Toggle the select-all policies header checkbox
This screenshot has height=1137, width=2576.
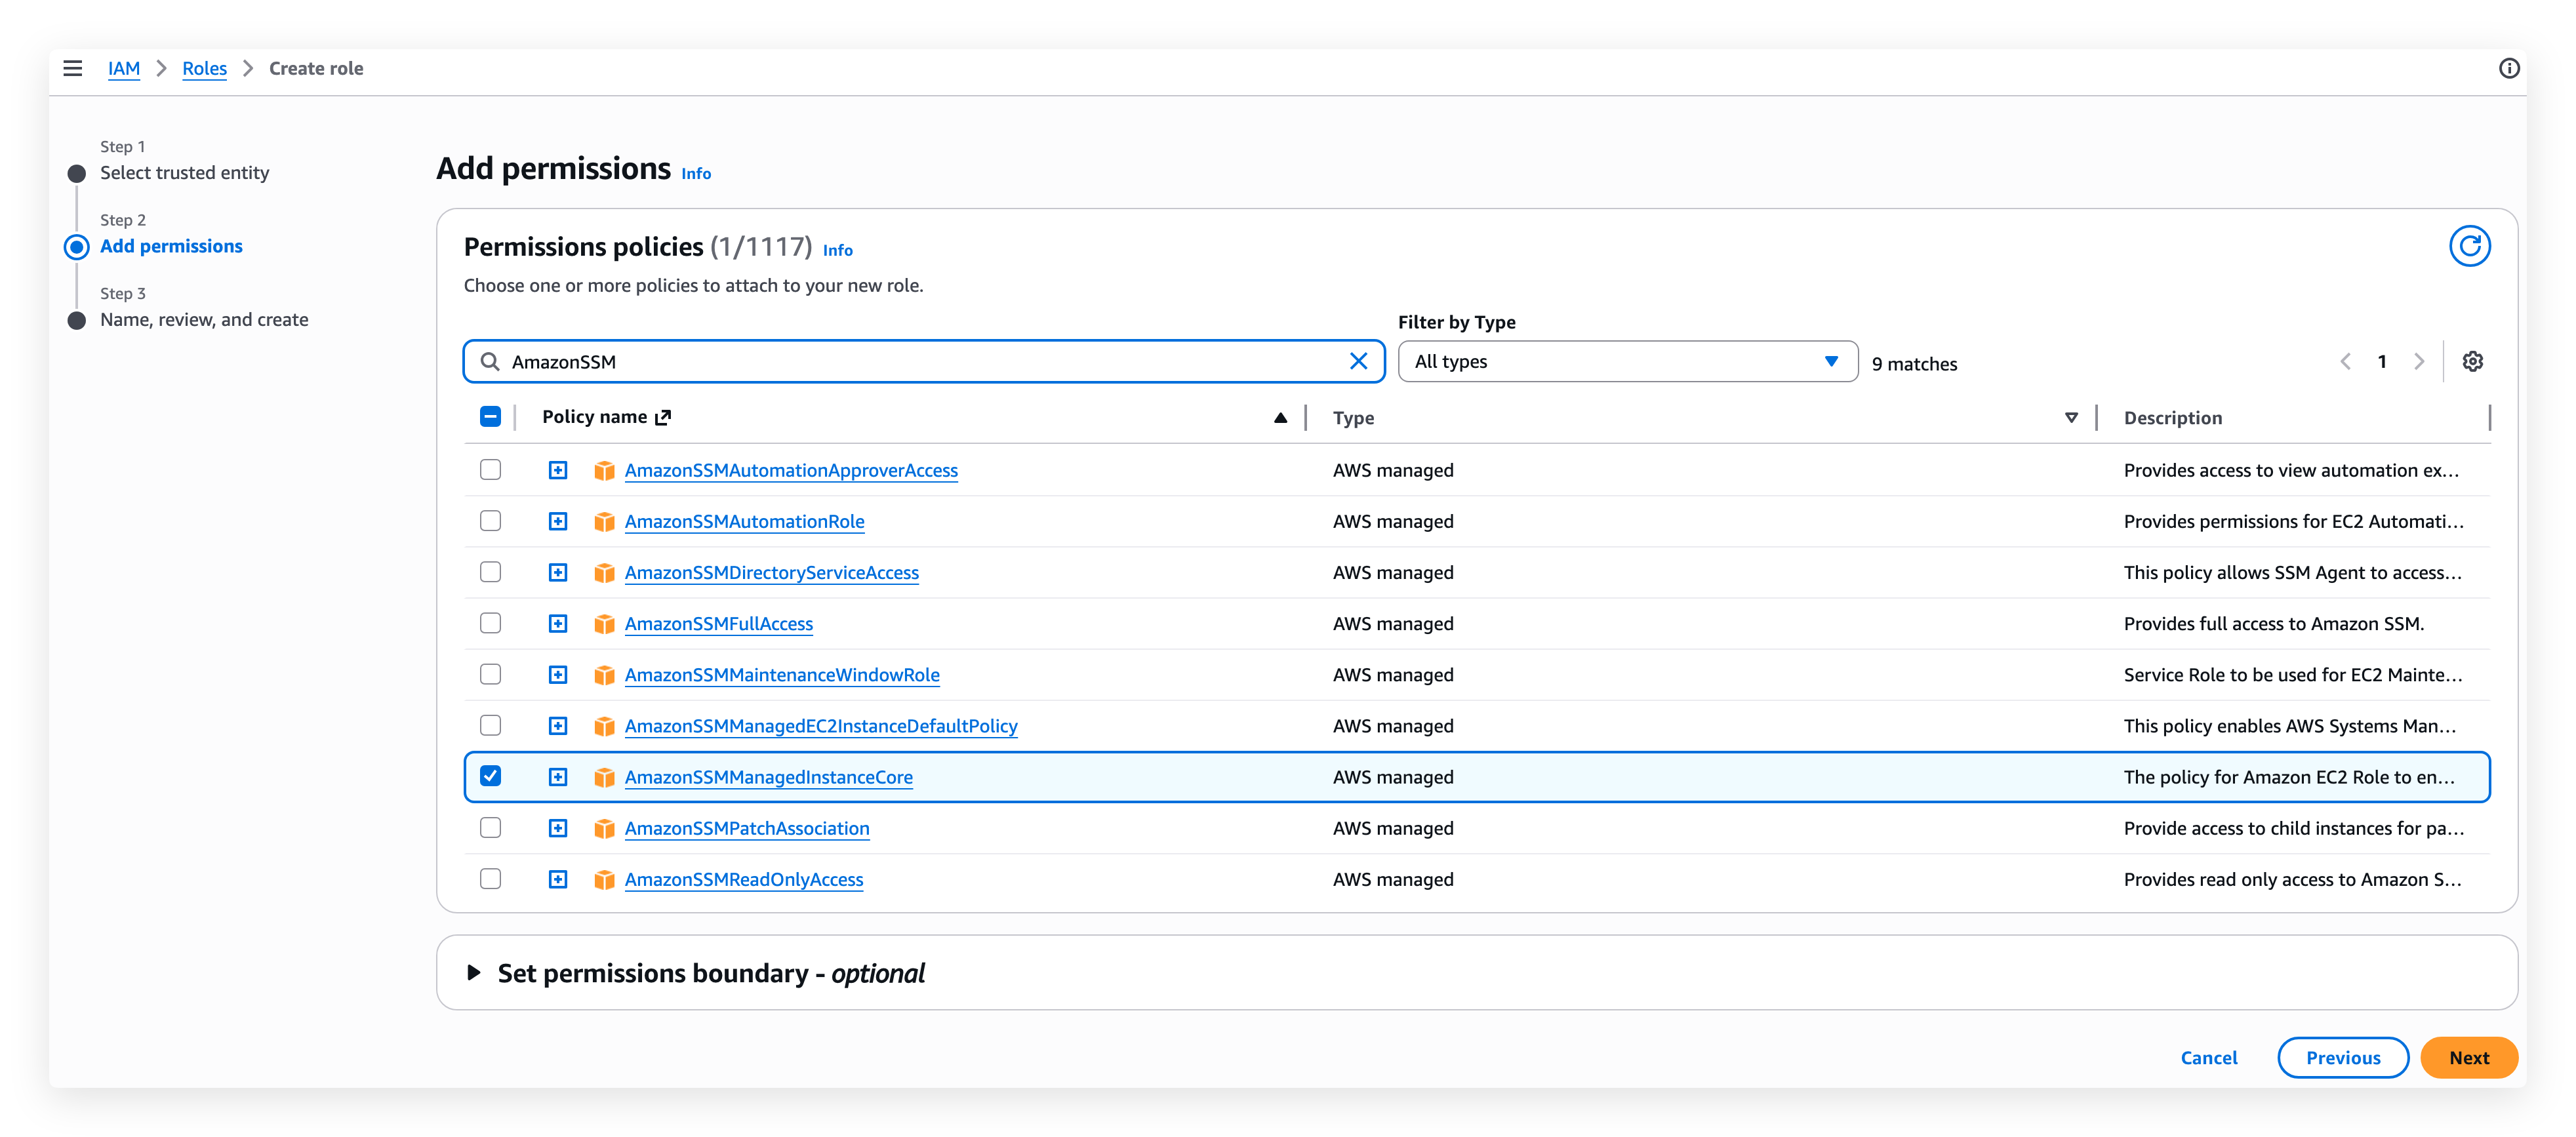point(490,416)
